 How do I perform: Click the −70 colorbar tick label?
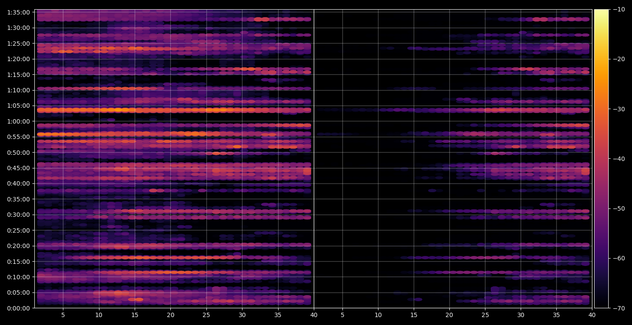(618, 308)
